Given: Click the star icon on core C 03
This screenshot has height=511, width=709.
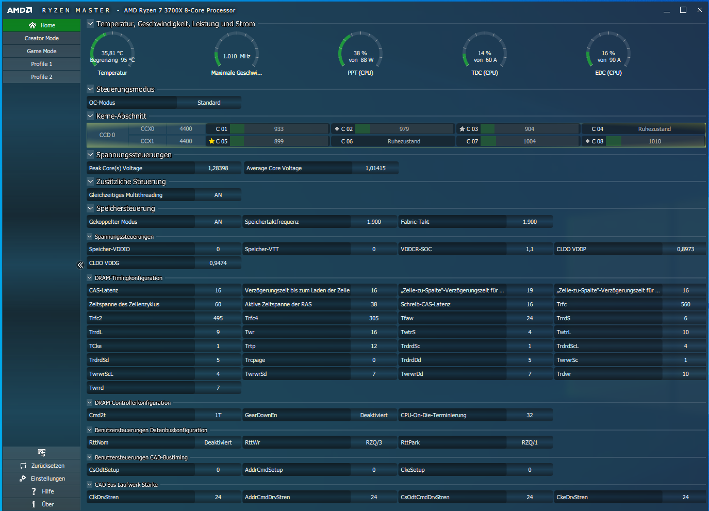Looking at the screenshot, I should pyautogui.click(x=462, y=129).
